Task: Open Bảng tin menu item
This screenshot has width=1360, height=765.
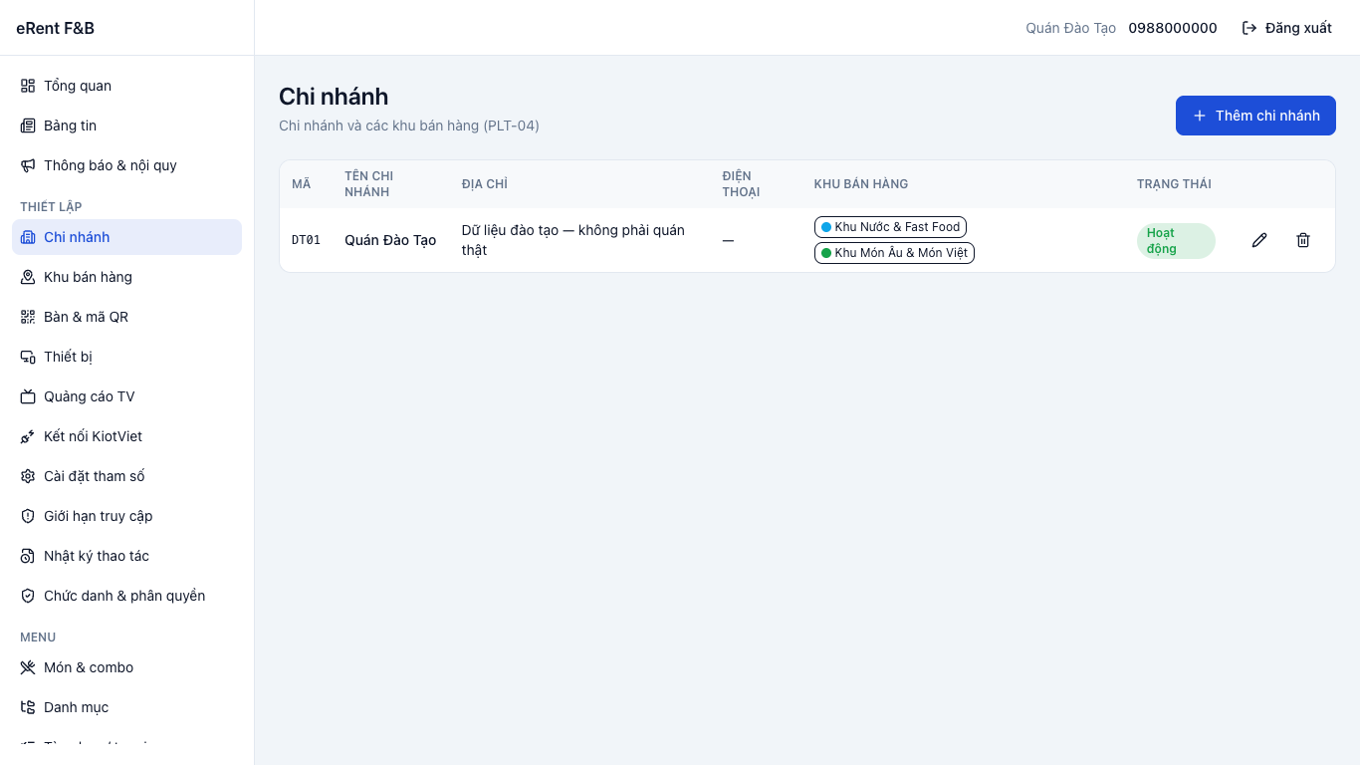Action: pyautogui.click(x=126, y=126)
